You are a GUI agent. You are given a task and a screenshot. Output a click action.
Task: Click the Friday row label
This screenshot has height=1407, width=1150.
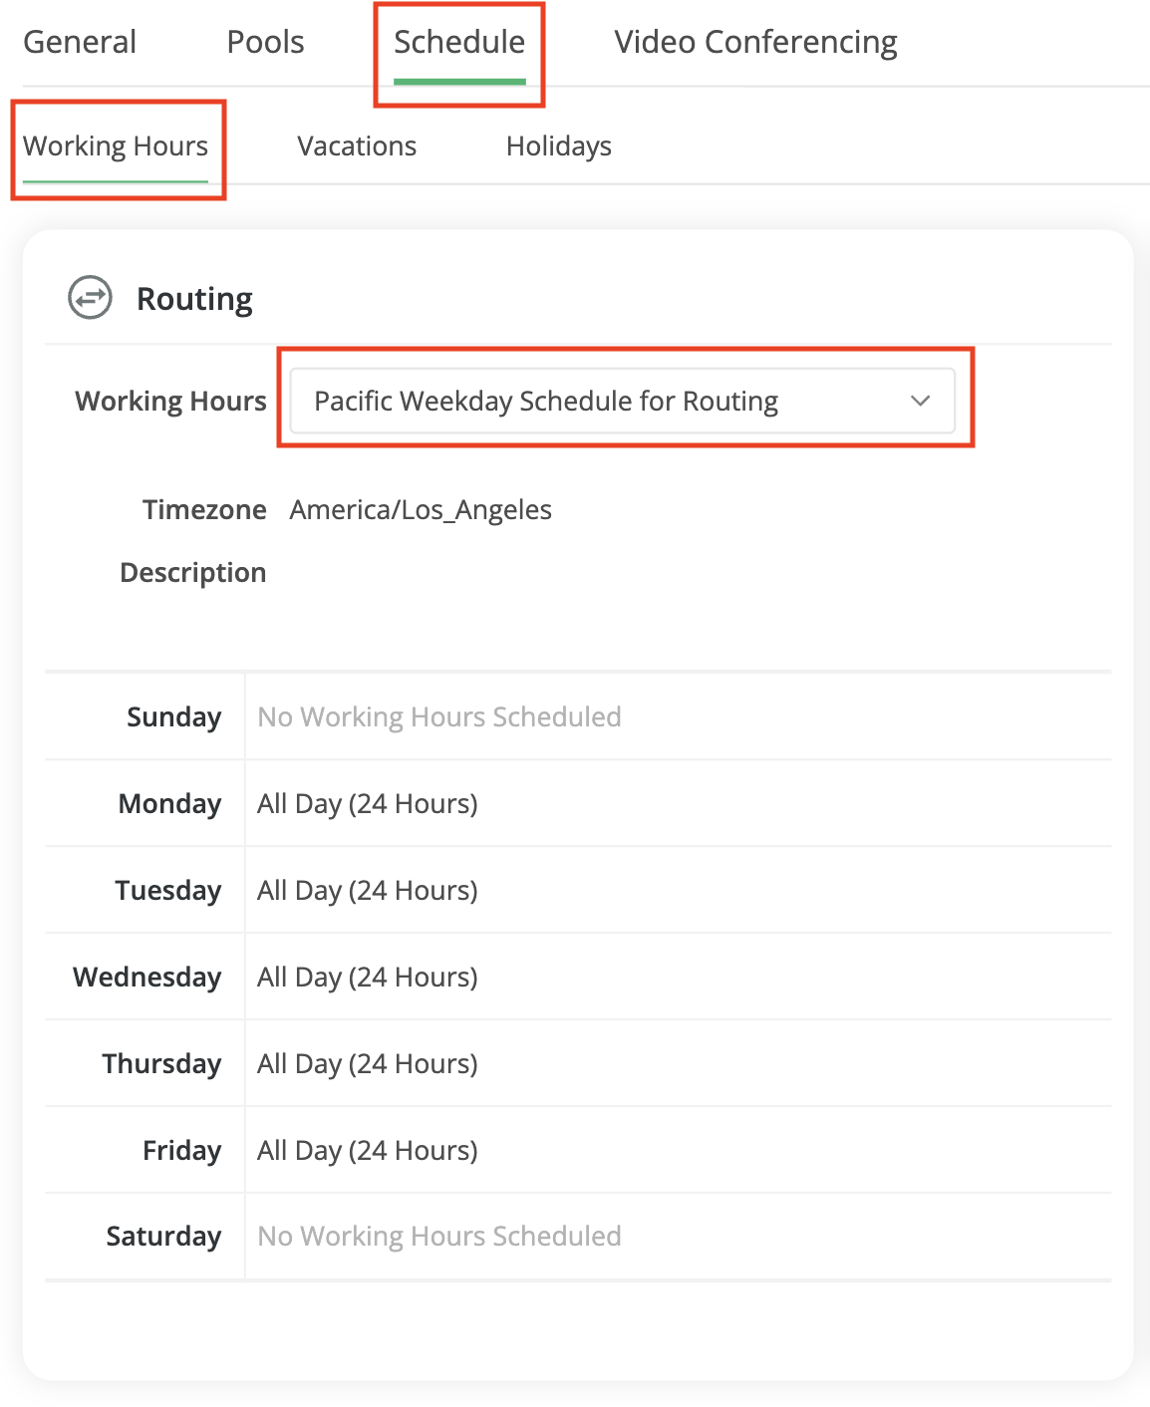click(x=181, y=1151)
